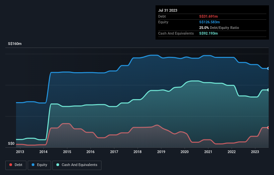
Task: Toggle the Debt series legend button
Action: tap(16, 165)
